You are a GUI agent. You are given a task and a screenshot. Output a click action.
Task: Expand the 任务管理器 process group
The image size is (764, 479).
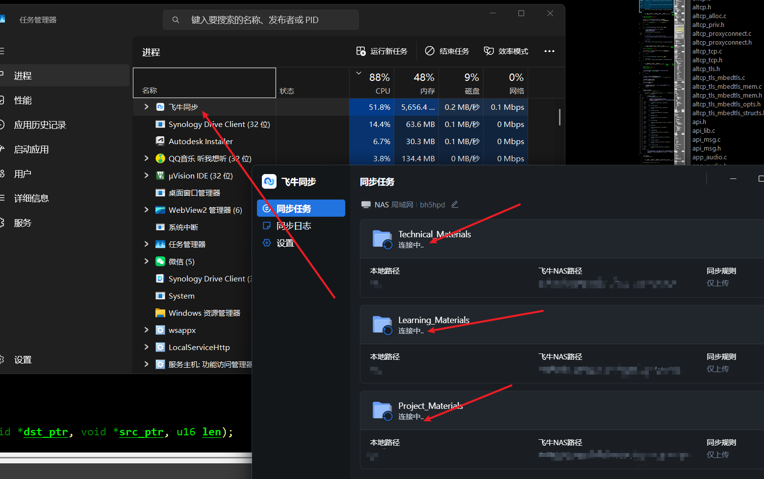[146, 244]
